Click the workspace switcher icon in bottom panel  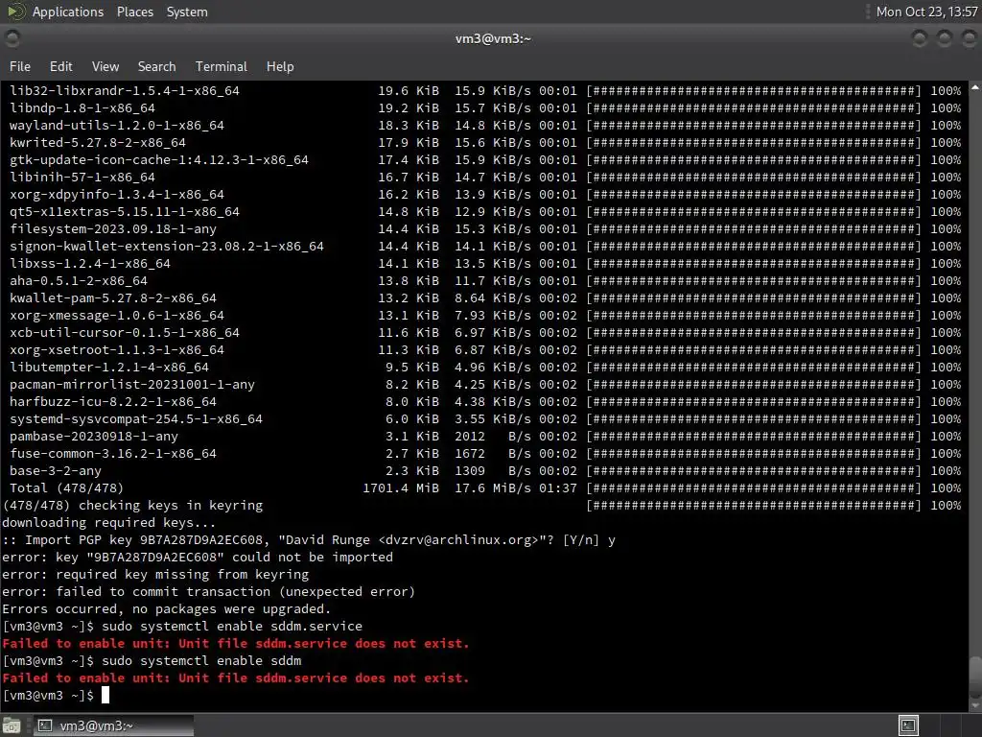pos(908,725)
